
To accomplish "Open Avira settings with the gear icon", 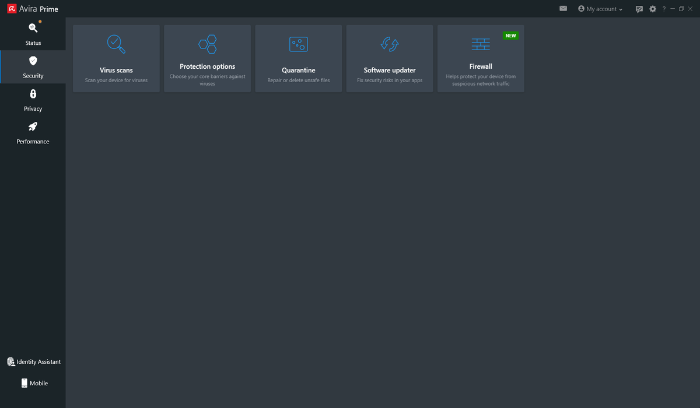I will tap(652, 9).
